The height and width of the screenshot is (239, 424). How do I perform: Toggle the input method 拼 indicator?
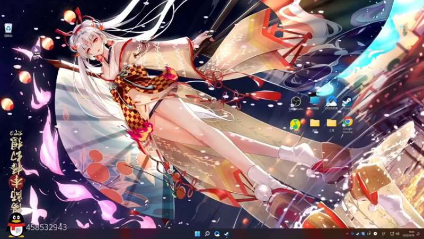383,234
